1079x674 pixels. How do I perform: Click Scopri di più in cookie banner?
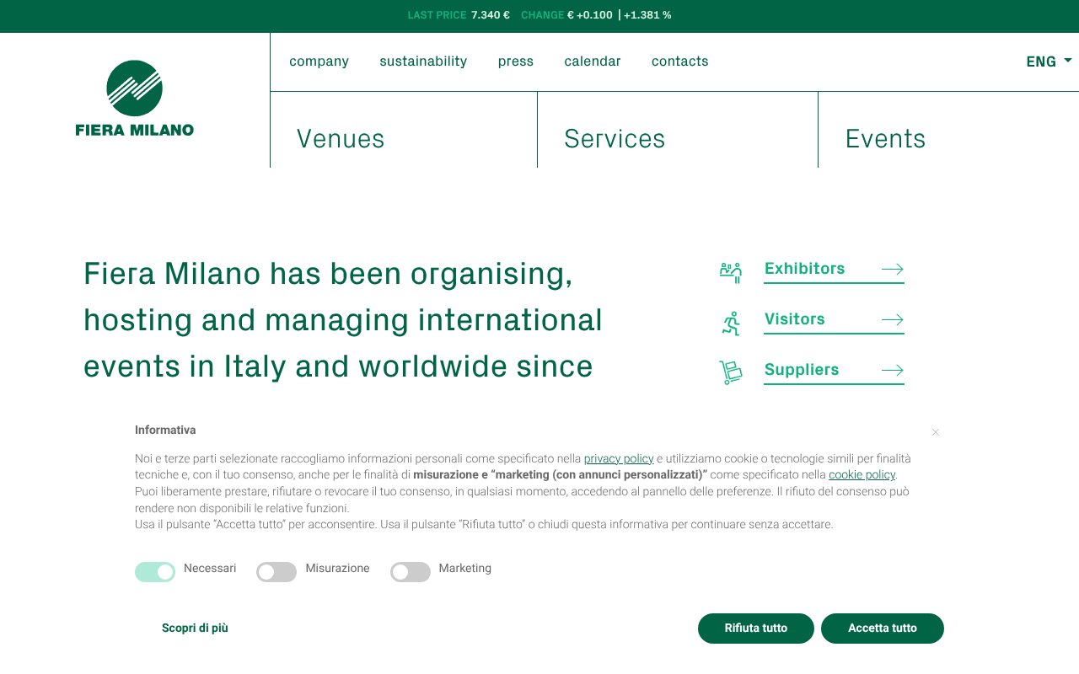[195, 629]
